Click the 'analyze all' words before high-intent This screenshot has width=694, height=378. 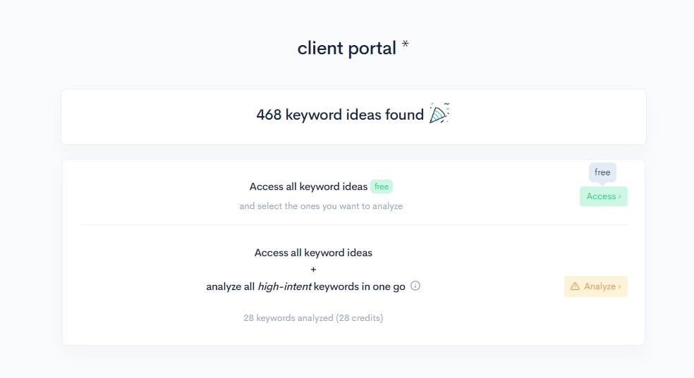[231, 286]
